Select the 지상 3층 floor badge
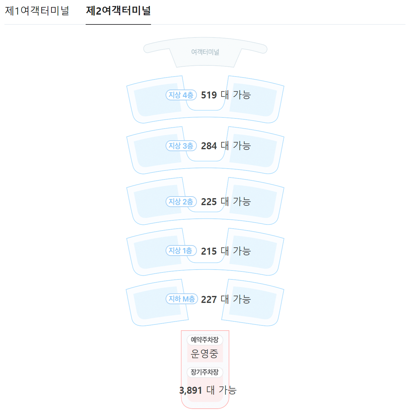This screenshot has height=415, width=408. pos(181,146)
